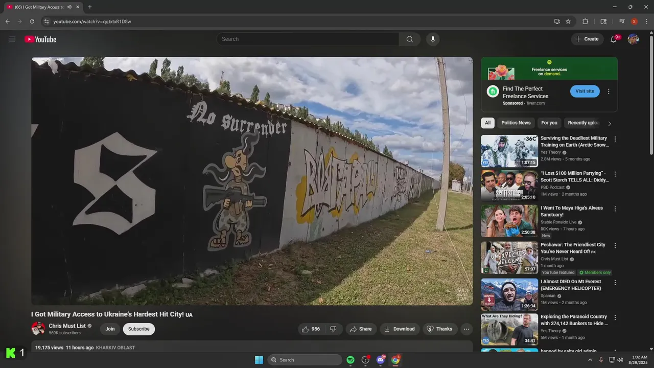Open the Almost DIED On Mt Everest thumbnail
This screenshot has width=654, height=368.
(509, 294)
